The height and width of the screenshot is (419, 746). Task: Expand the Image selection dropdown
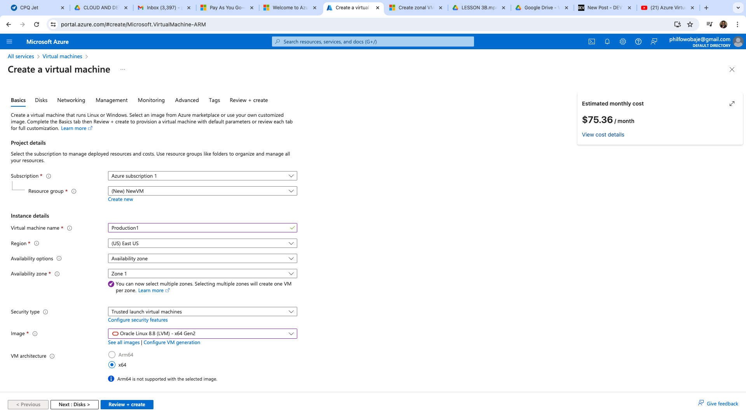[x=202, y=334]
